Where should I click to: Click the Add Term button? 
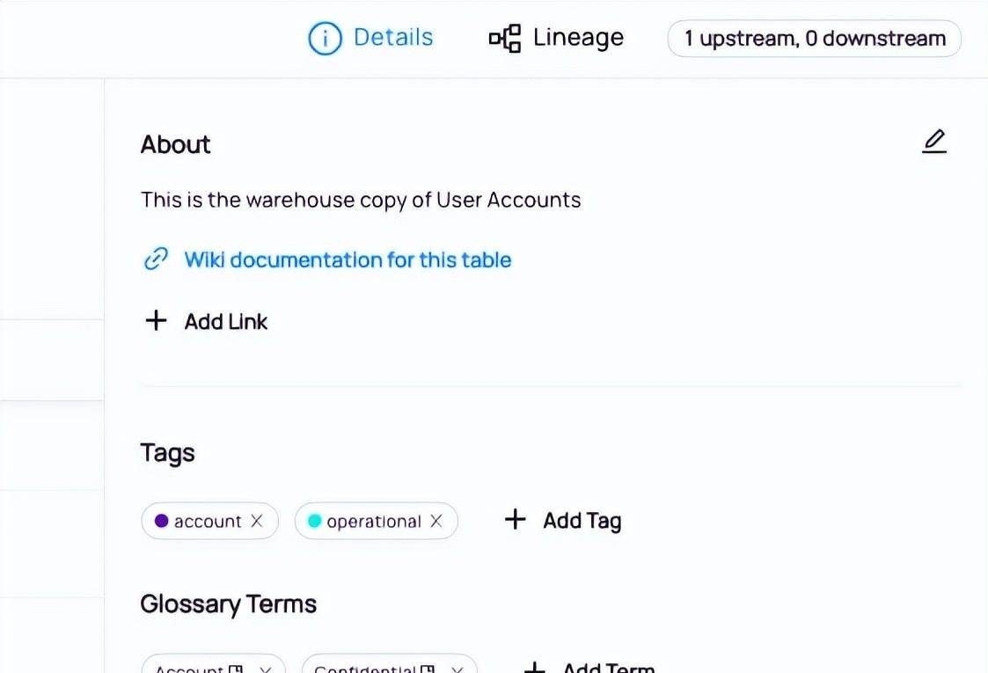tap(589, 668)
